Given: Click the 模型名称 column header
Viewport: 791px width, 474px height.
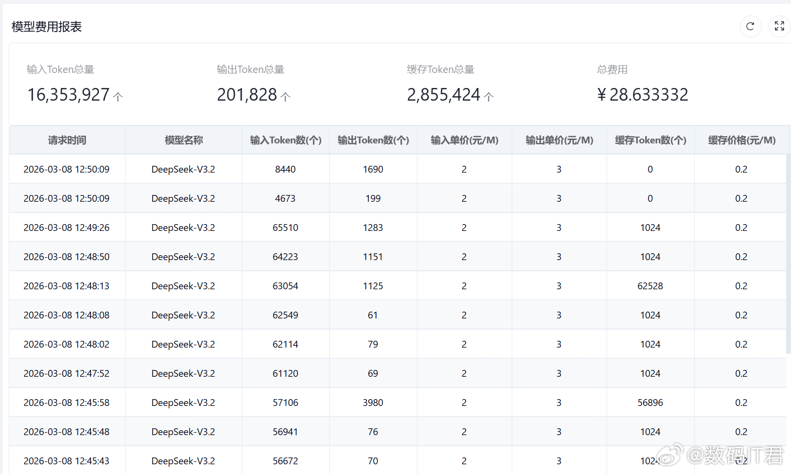Looking at the screenshot, I should click(183, 140).
